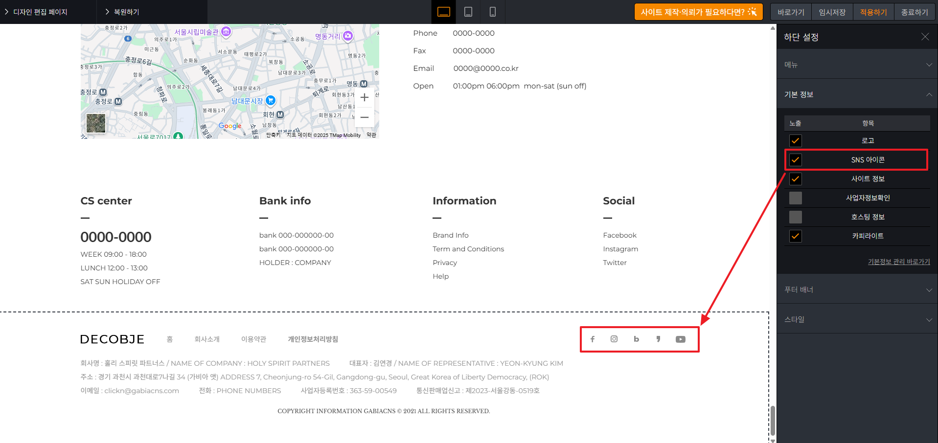Zoom out on the map

click(365, 117)
